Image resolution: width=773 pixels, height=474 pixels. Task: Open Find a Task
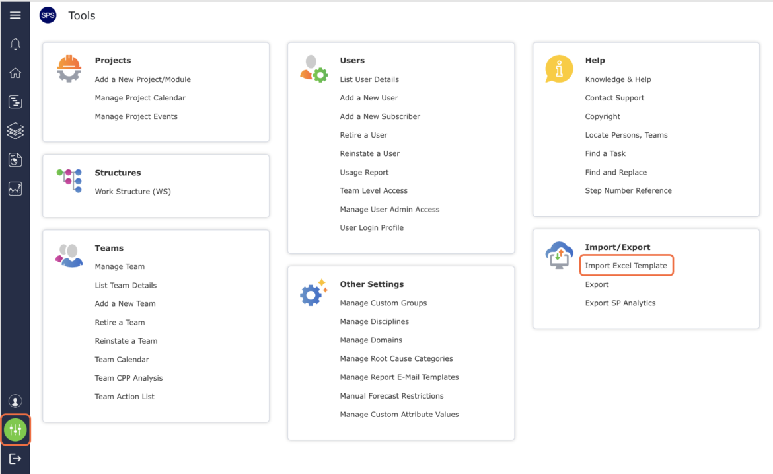click(x=605, y=153)
